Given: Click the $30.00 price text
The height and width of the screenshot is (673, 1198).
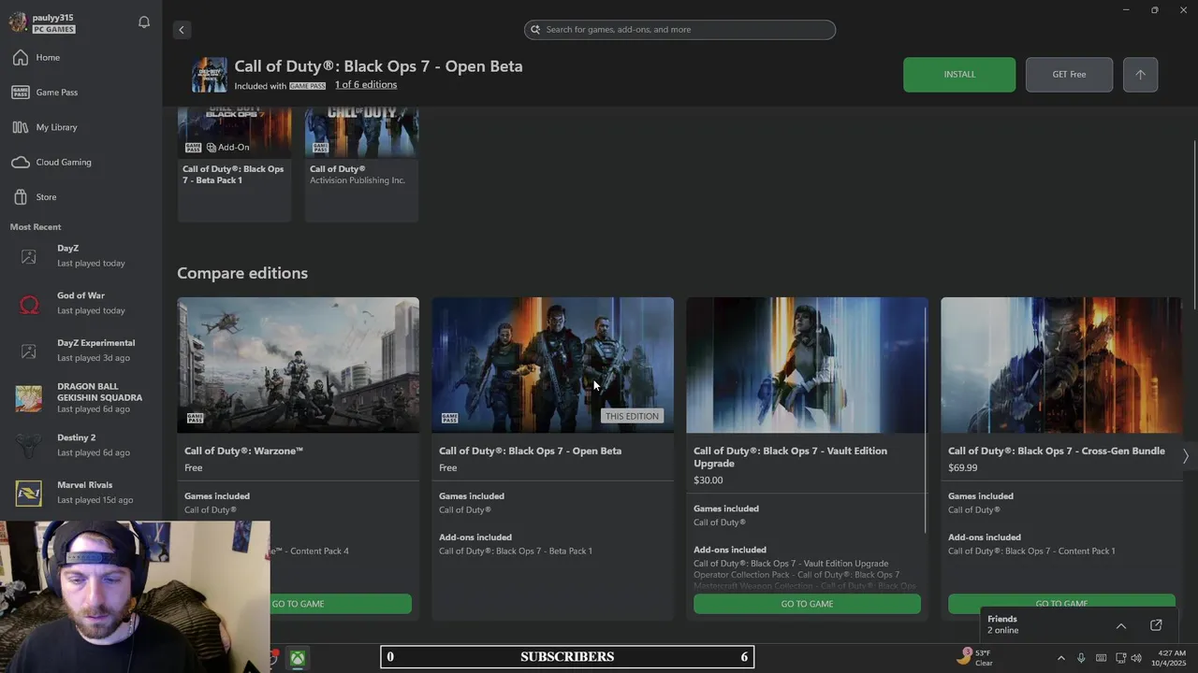Looking at the screenshot, I should tap(708, 480).
